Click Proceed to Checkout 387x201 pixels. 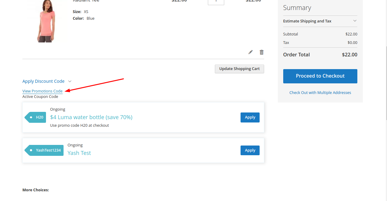click(x=320, y=76)
